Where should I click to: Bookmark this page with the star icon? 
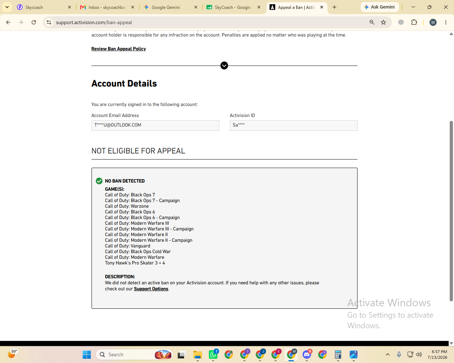383,22
